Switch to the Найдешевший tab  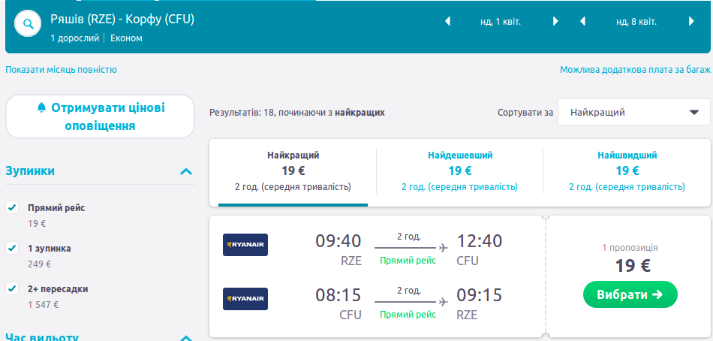pyautogui.click(x=459, y=170)
